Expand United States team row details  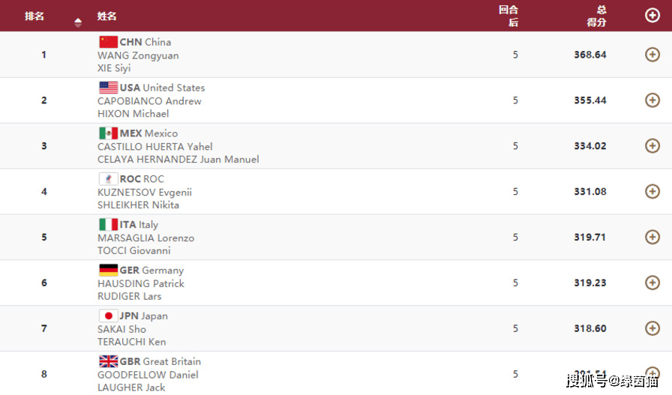652,100
